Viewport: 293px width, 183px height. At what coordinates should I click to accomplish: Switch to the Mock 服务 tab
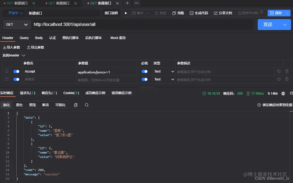tap(118, 38)
